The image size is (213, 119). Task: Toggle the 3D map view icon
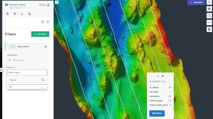(x=209, y=9)
